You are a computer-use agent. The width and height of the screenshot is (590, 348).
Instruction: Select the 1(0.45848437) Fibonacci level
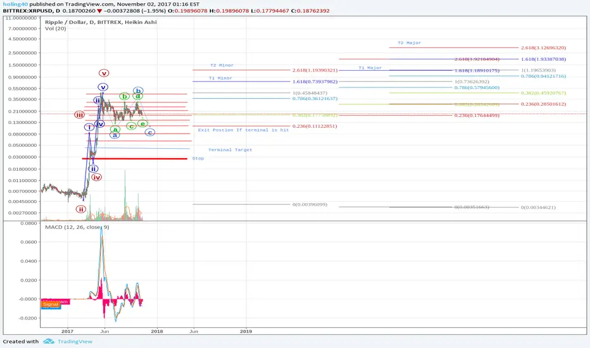point(310,93)
